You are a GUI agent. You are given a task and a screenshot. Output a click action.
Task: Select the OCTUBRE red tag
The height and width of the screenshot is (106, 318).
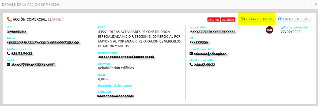point(228,20)
